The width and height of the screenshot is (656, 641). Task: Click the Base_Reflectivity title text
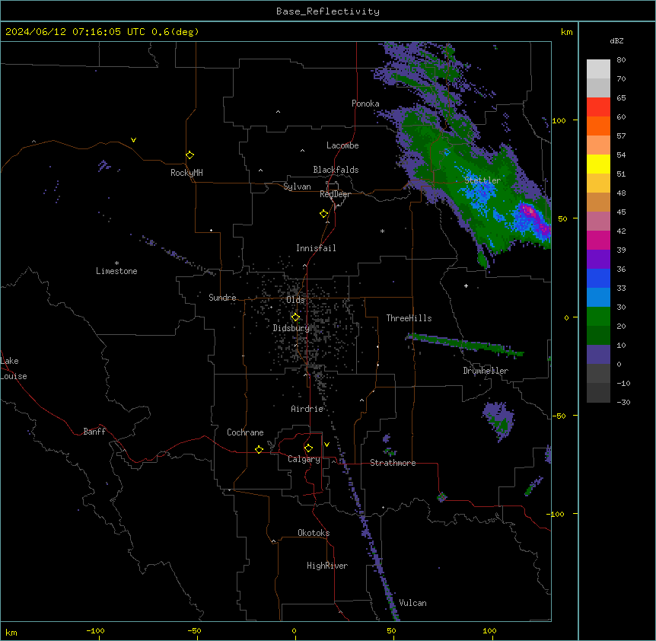[328, 11]
